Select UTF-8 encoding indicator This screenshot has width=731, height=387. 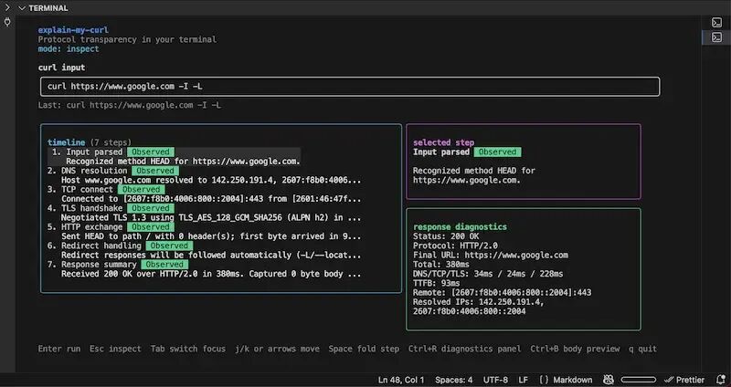tap(495, 380)
